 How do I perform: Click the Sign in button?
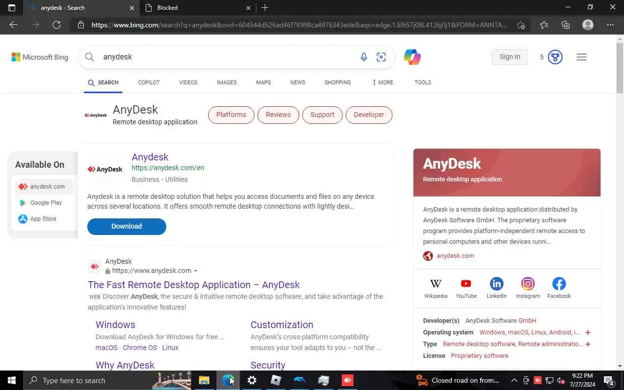click(x=510, y=57)
